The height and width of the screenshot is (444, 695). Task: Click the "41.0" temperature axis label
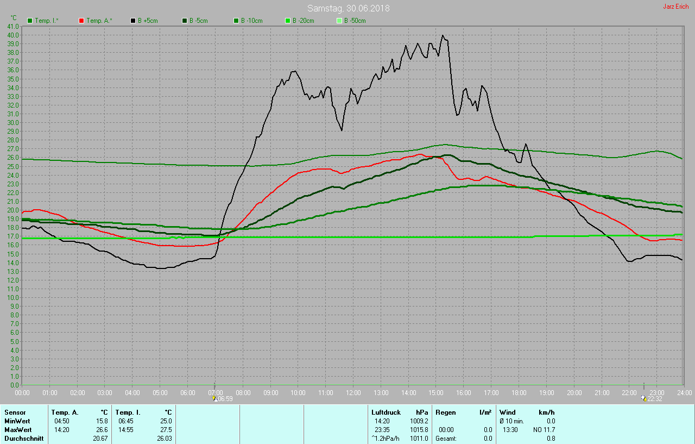(12, 26)
